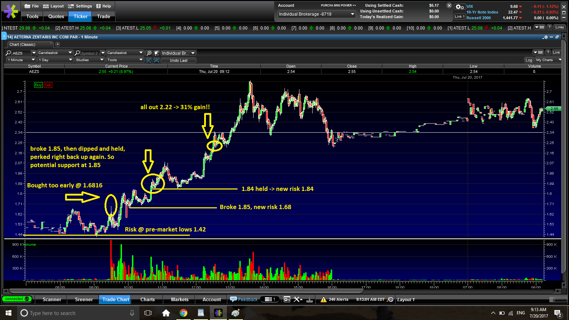Open the chart settings gear icon beside VIX
The height and width of the screenshot is (320, 569).
click(x=460, y=6)
